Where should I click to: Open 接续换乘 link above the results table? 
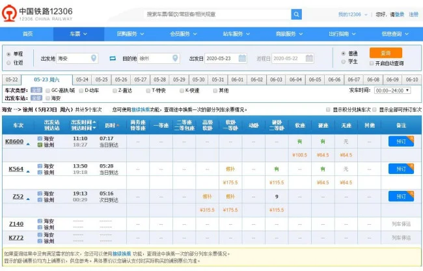(141, 109)
